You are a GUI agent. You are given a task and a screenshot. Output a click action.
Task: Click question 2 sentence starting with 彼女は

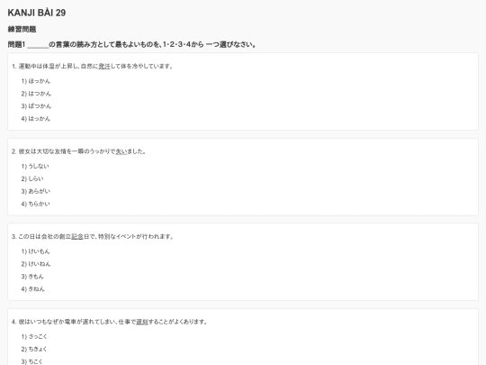pos(78,151)
